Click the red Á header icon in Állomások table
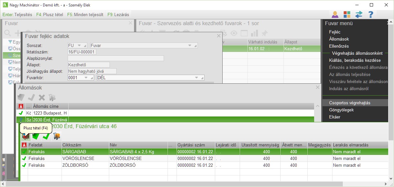Viewport: 394px width, 187px height. 21,106
